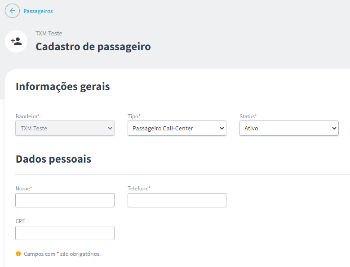
Task: Click the back arrow circle icon
Action: (x=12, y=11)
